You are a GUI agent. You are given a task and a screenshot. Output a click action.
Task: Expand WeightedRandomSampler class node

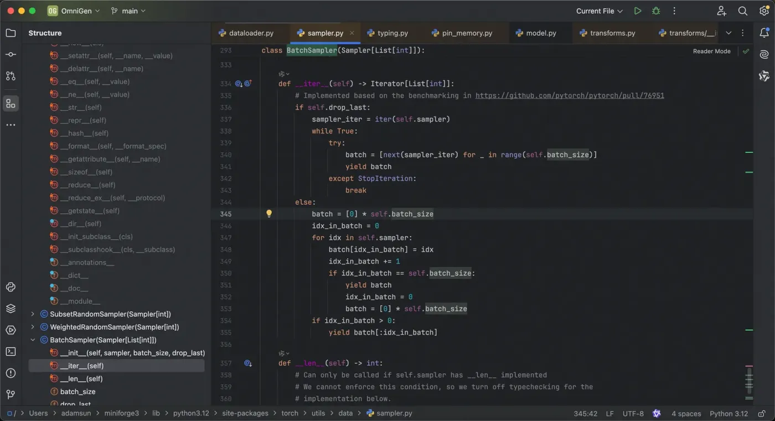(x=33, y=327)
